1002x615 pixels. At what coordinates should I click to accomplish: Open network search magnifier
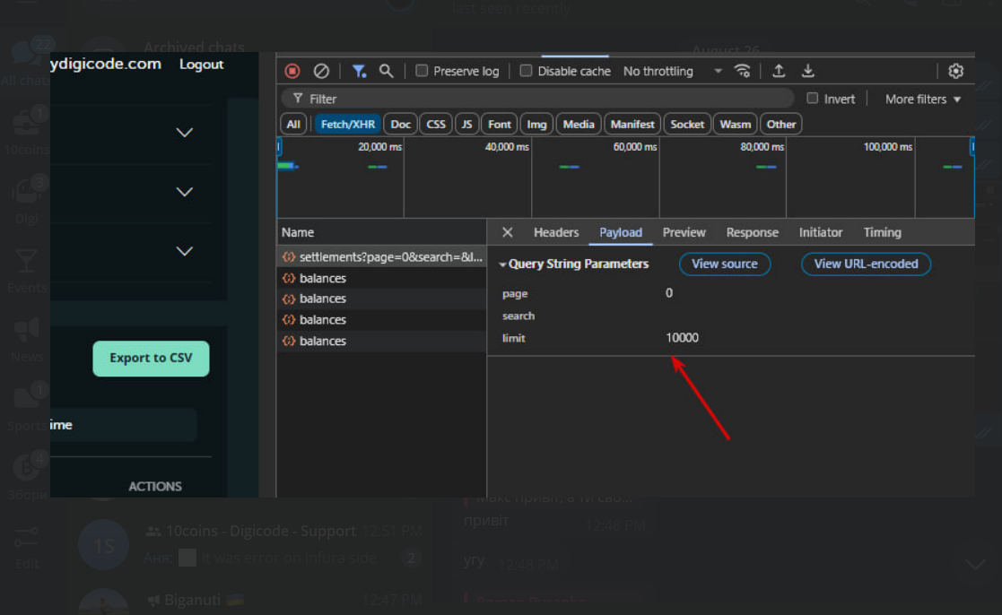(386, 71)
